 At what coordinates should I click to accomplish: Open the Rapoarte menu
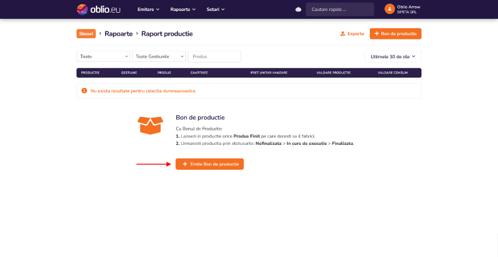(x=183, y=10)
